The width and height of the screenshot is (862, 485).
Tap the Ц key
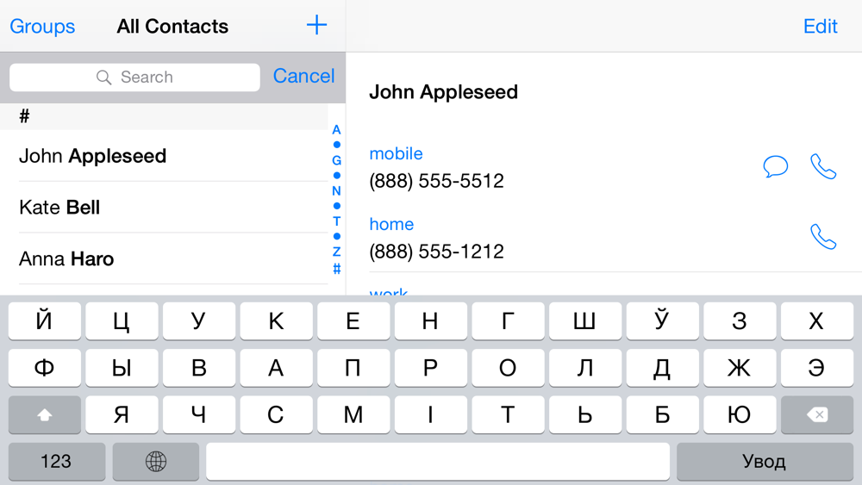click(122, 320)
